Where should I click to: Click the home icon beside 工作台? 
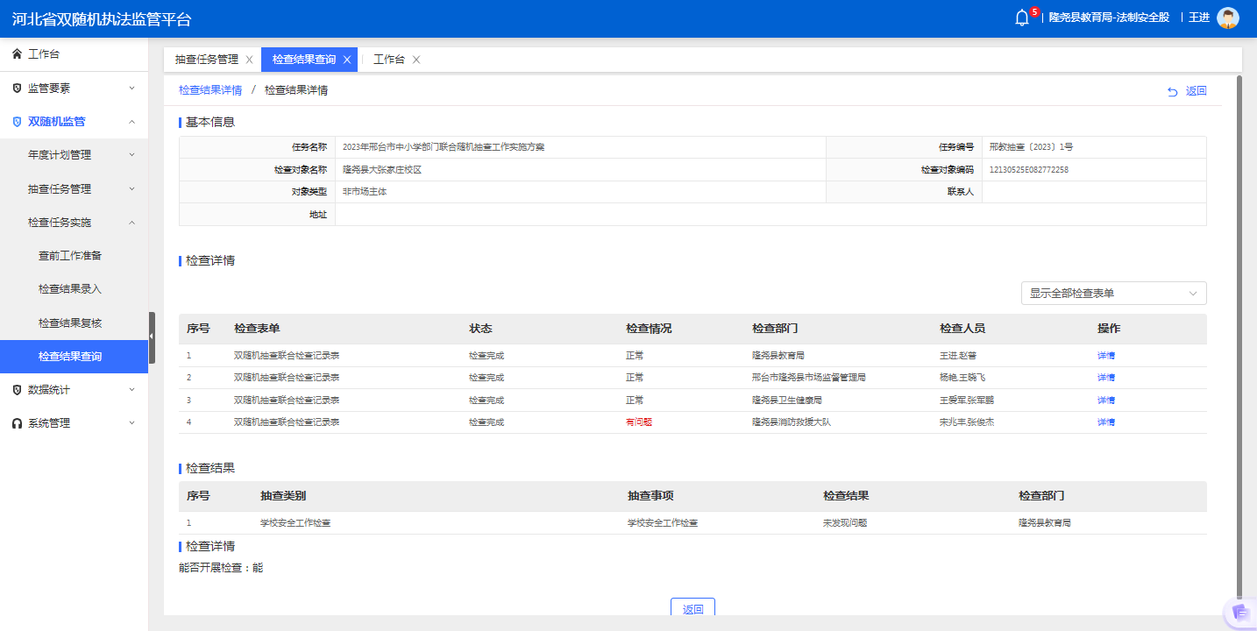click(x=15, y=53)
